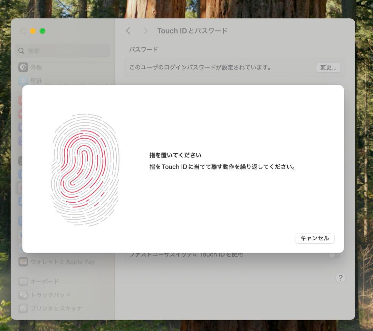Zoom window with the green button
The image size is (373, 331).
(42, 31)
